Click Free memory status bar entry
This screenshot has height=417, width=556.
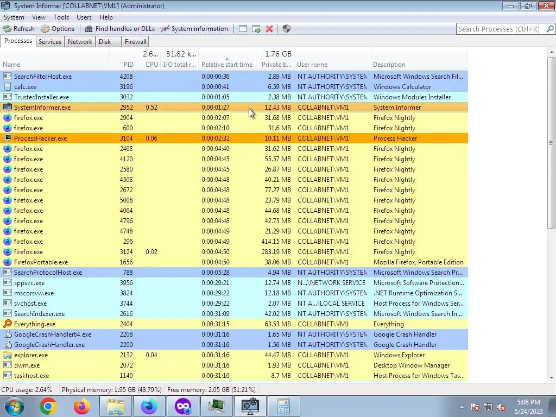pos(211,389)
